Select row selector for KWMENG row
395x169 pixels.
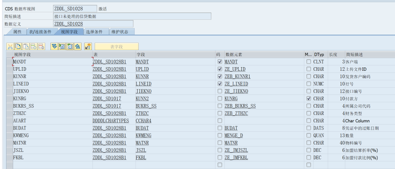(x=9, y=135)
